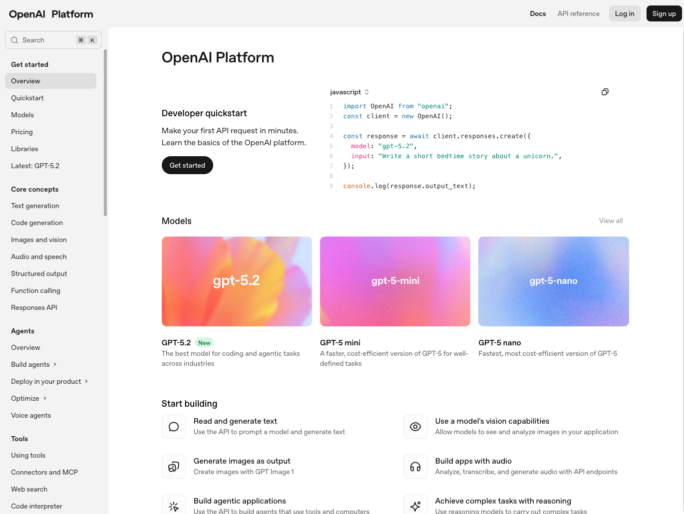Click the sparkle icon for reasoning tasks
This screenshot has width=684, height=514.
click(x=415, y=506)
